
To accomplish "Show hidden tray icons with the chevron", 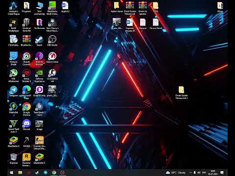I will [190, 173].
